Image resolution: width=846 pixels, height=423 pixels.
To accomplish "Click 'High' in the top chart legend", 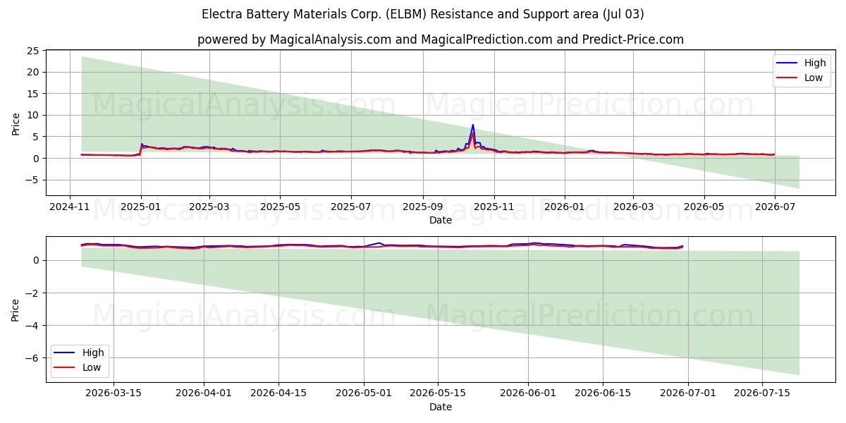I will point(815,63).
